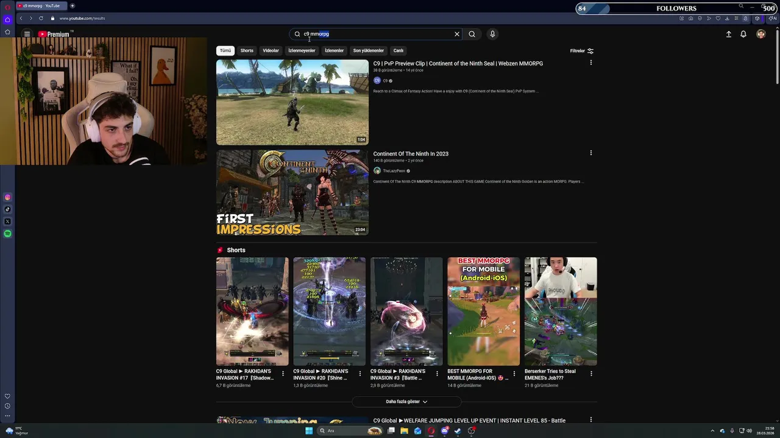Open X (Twitter) from the Opera sidebar

[7, 221]
